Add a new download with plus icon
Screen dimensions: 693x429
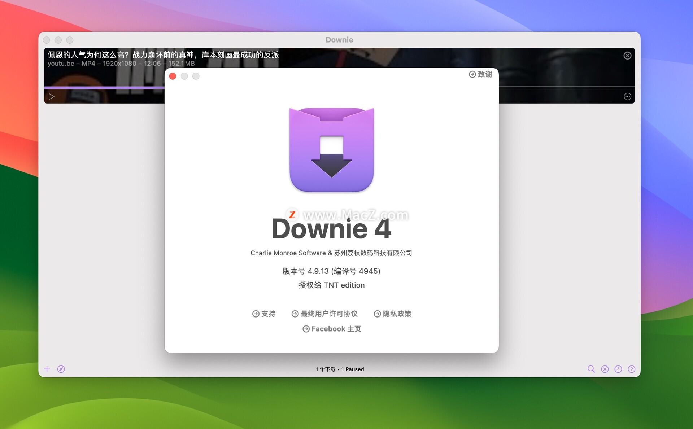[x=47, y=369]
